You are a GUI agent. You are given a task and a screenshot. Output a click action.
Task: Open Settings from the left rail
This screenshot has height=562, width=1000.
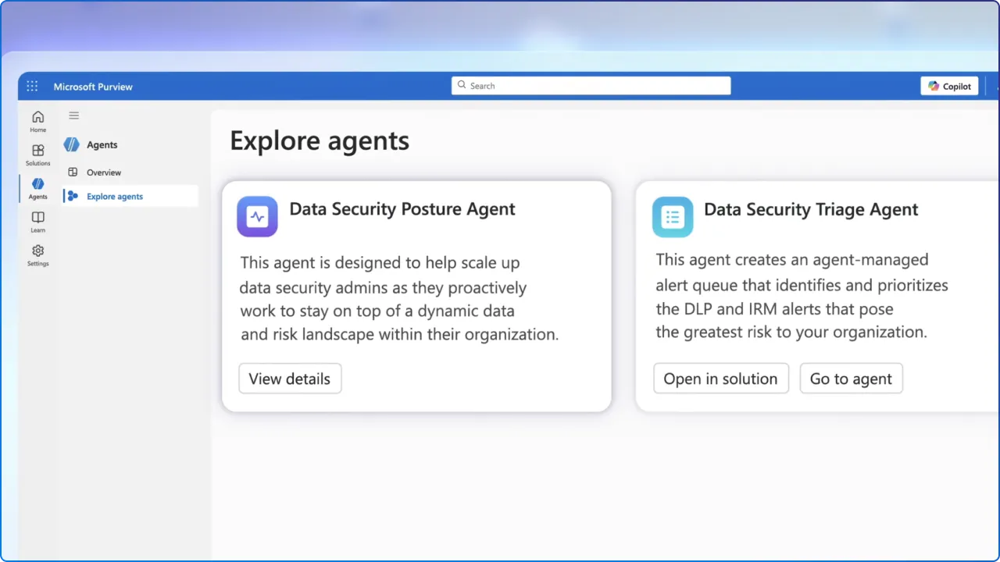click(37, 252)
